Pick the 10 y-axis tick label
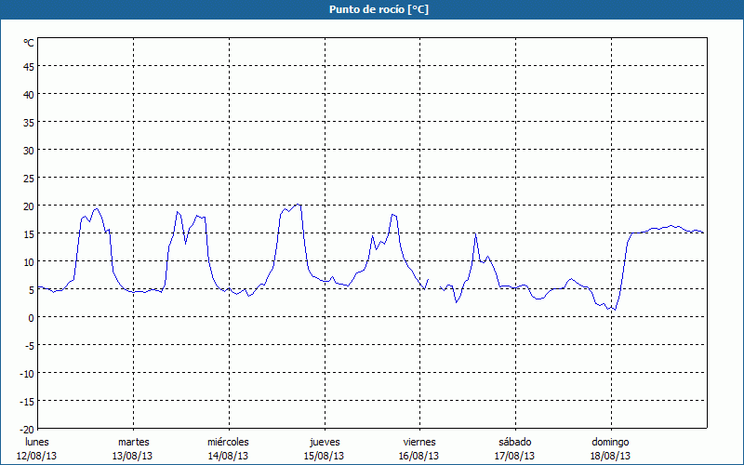 [x=28, y=261]
